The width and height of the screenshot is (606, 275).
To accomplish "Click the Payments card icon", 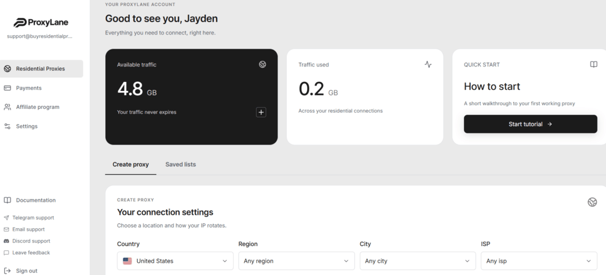I will pos(7,88).
